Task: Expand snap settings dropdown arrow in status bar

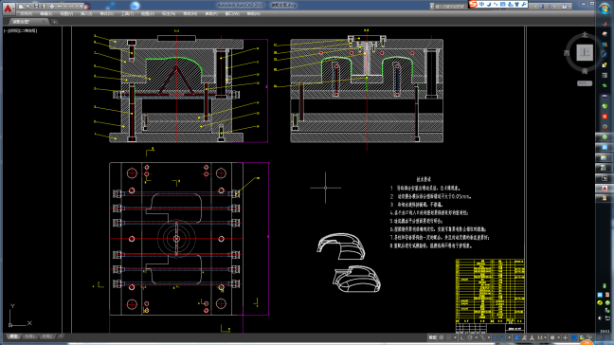Action: click(x=456, y=337)
